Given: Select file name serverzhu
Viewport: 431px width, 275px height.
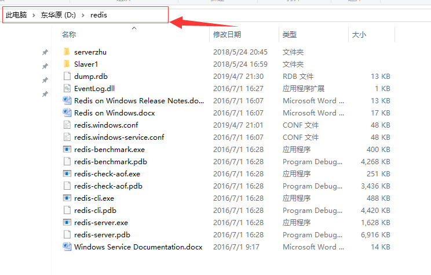Looking at the screenshot, I should tap(90, 52).
